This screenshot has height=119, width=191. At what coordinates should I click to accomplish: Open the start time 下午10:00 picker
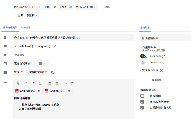click(x=44, y=7)
